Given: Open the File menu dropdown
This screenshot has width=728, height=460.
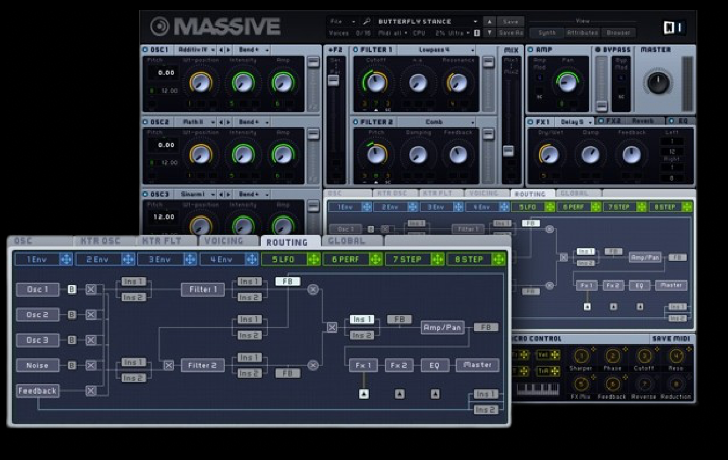Looking at the screenshot, I should 342,22.
